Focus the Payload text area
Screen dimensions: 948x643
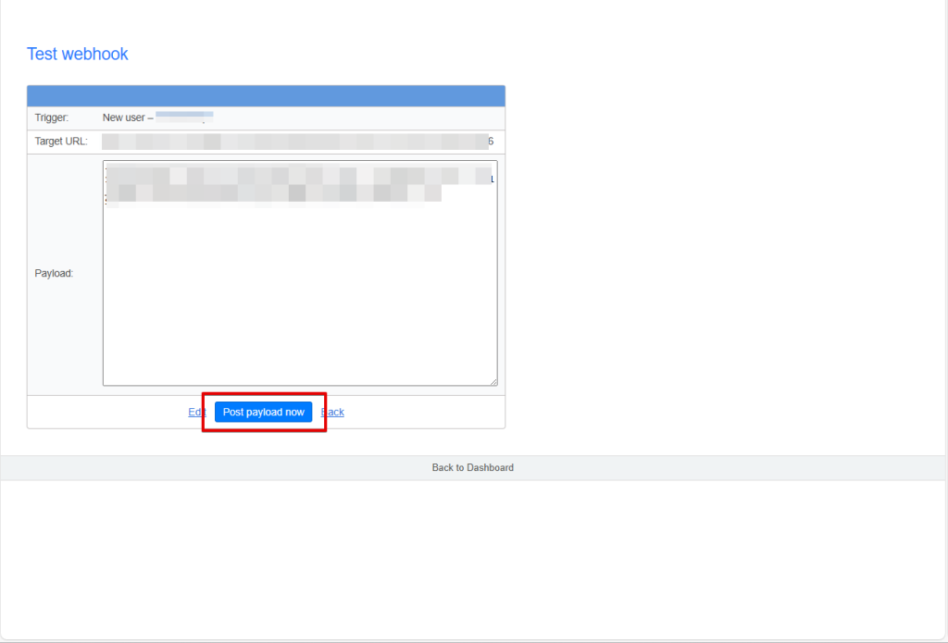(x=299, y=296)
